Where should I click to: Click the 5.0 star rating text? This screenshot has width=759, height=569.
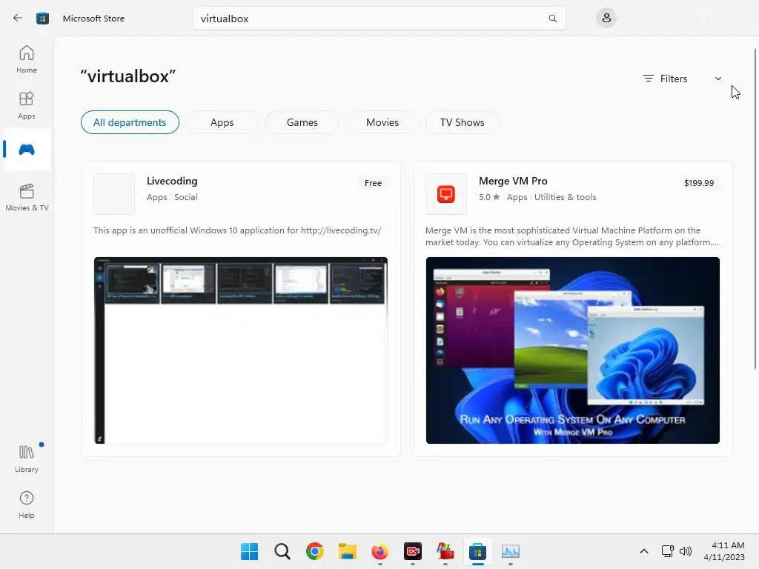489,197
